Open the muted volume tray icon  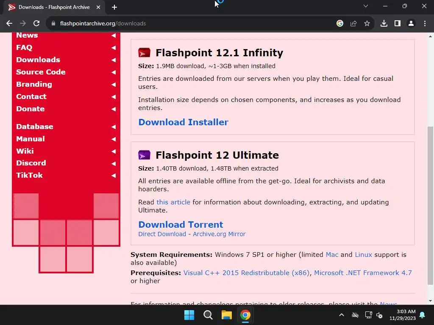pos(379,315)
